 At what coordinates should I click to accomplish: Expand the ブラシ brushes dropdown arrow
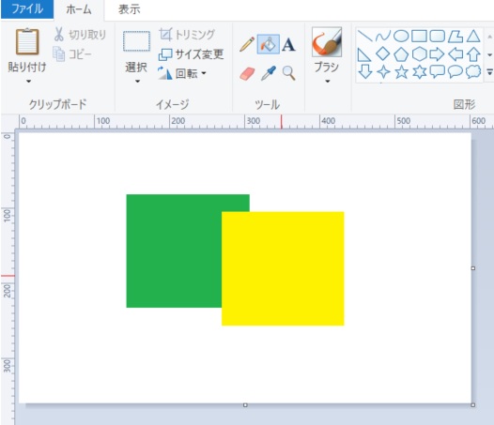point(328,82)
